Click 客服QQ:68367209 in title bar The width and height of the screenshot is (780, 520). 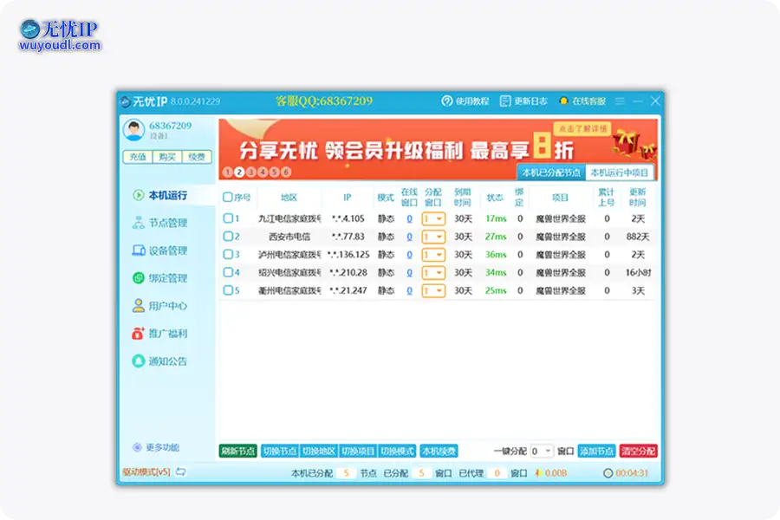(x=324, y=101)
